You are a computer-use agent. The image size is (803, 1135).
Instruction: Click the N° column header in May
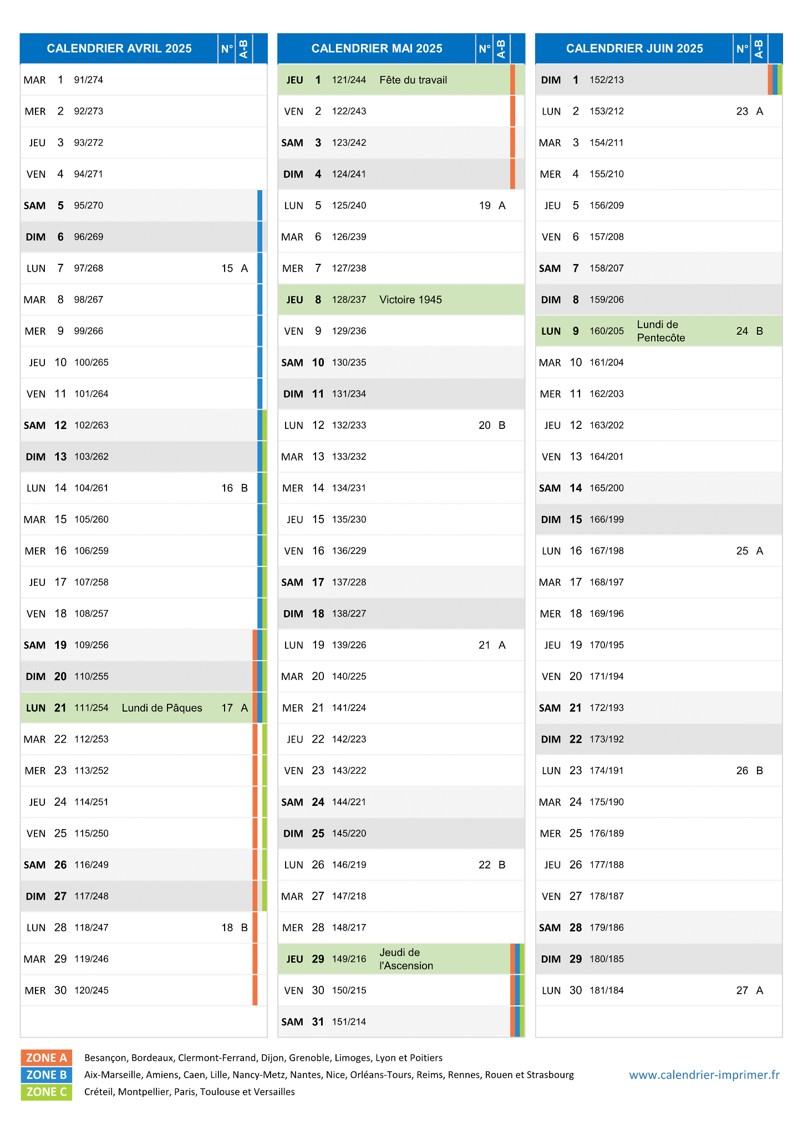[485, 49]
